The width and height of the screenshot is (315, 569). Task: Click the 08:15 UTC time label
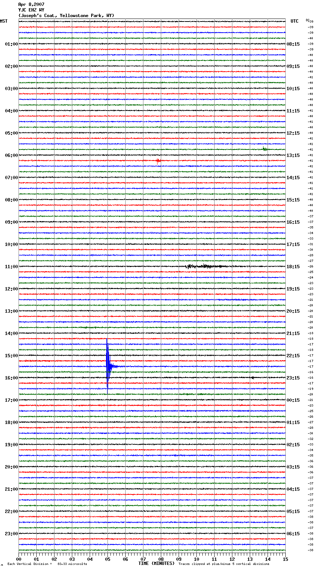[293, 44]
